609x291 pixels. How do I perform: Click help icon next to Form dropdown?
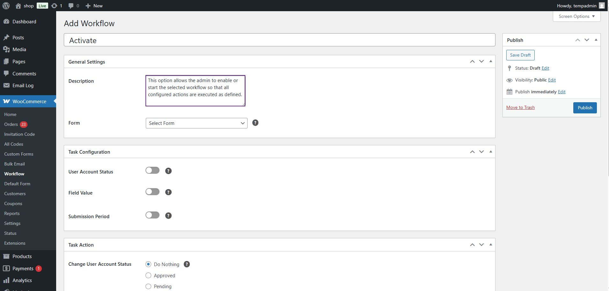255,123
